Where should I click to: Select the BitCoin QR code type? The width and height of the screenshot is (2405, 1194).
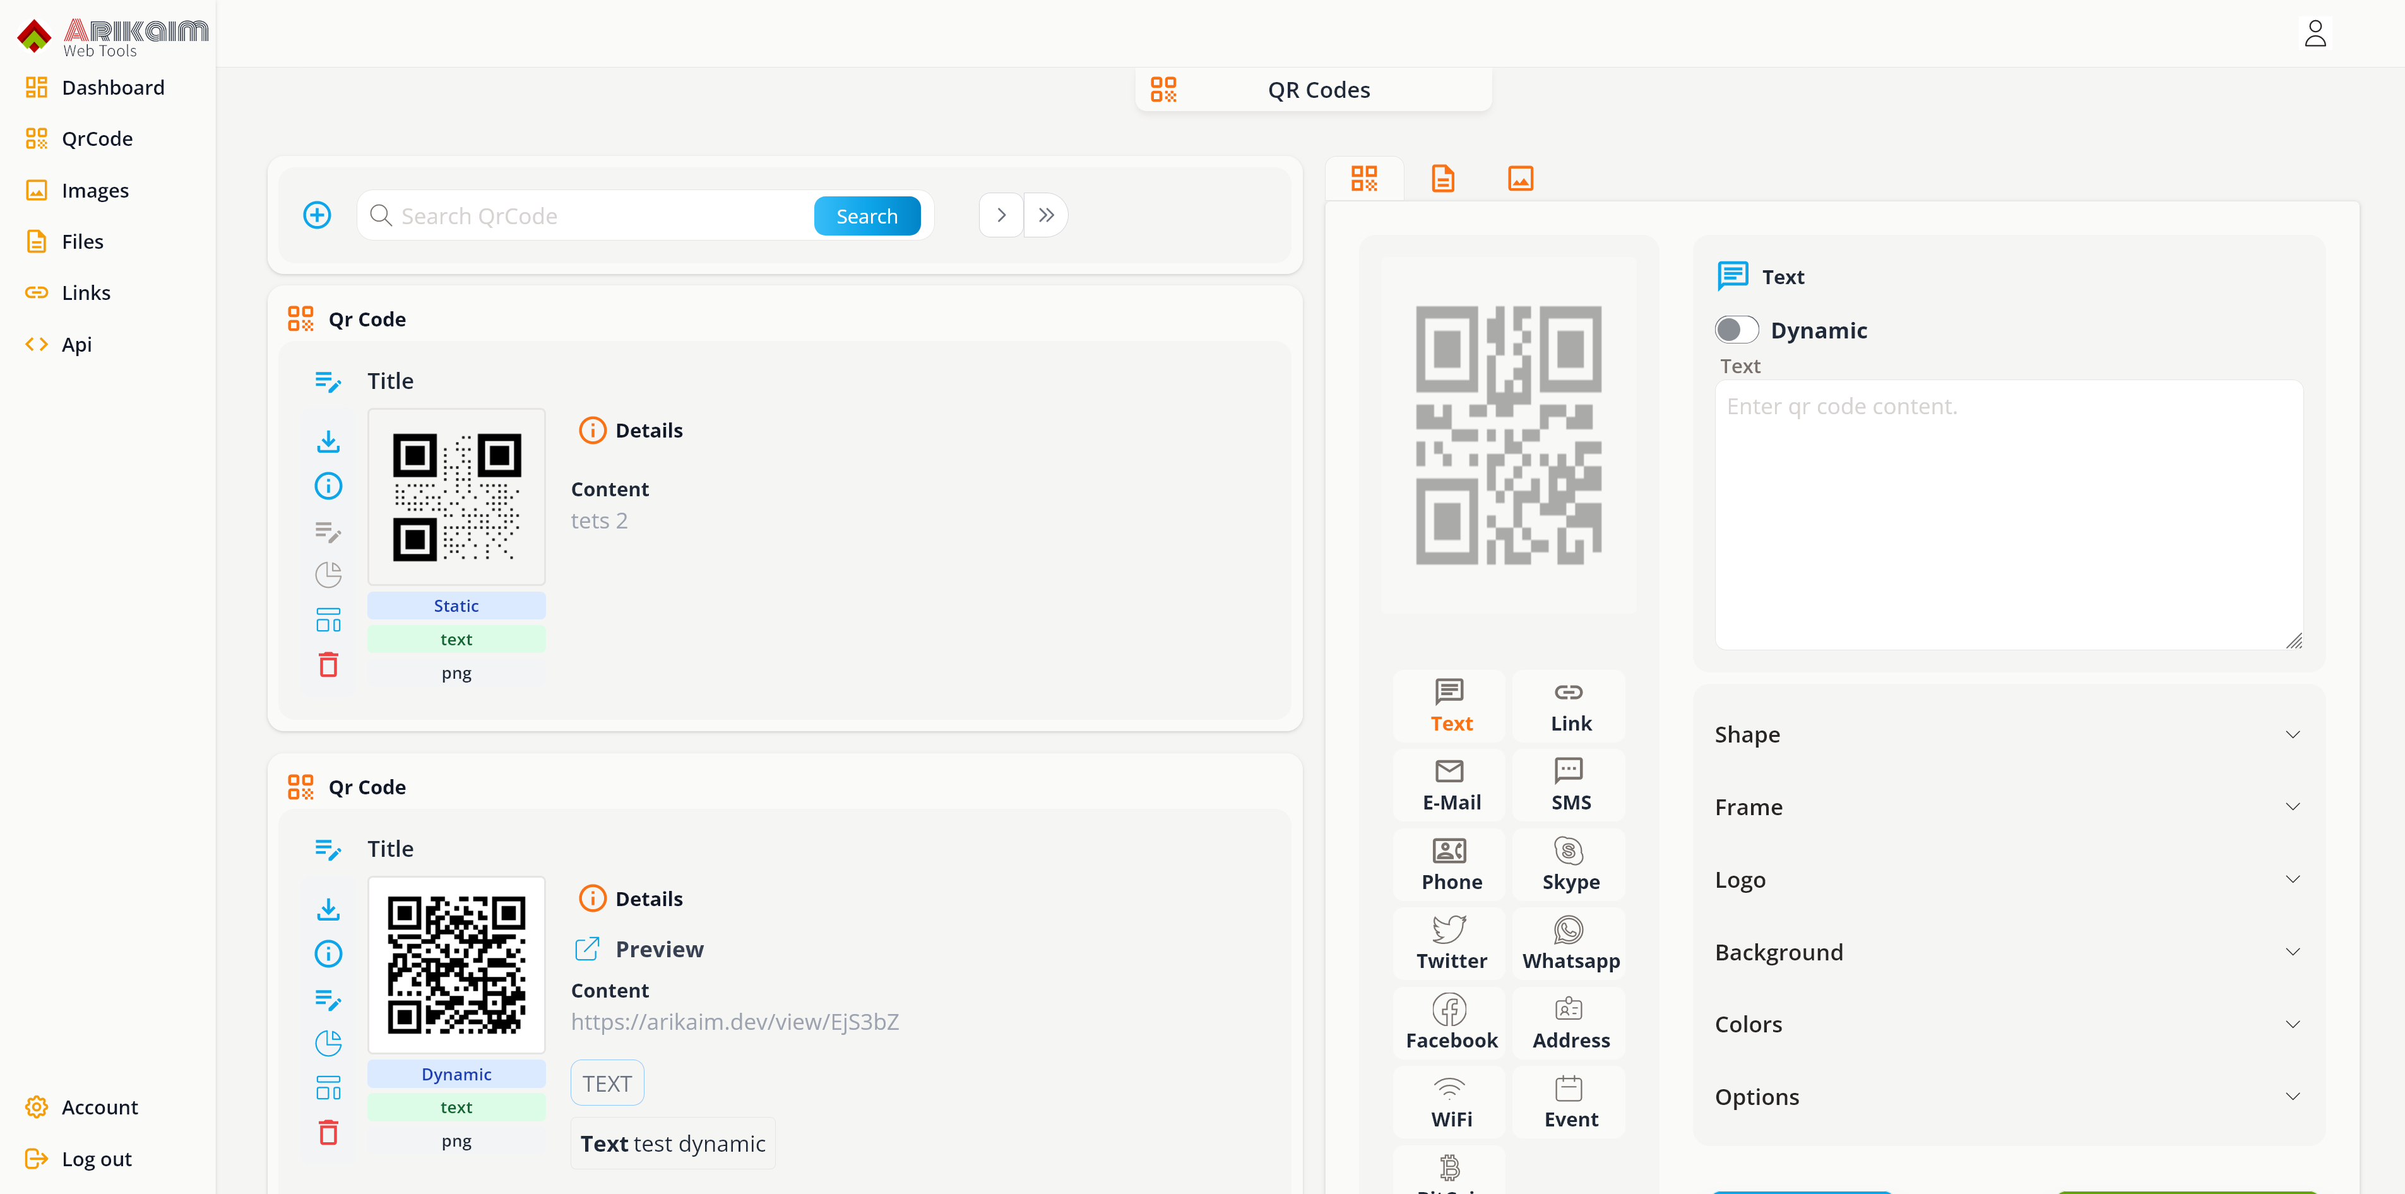(1450, 1172)
